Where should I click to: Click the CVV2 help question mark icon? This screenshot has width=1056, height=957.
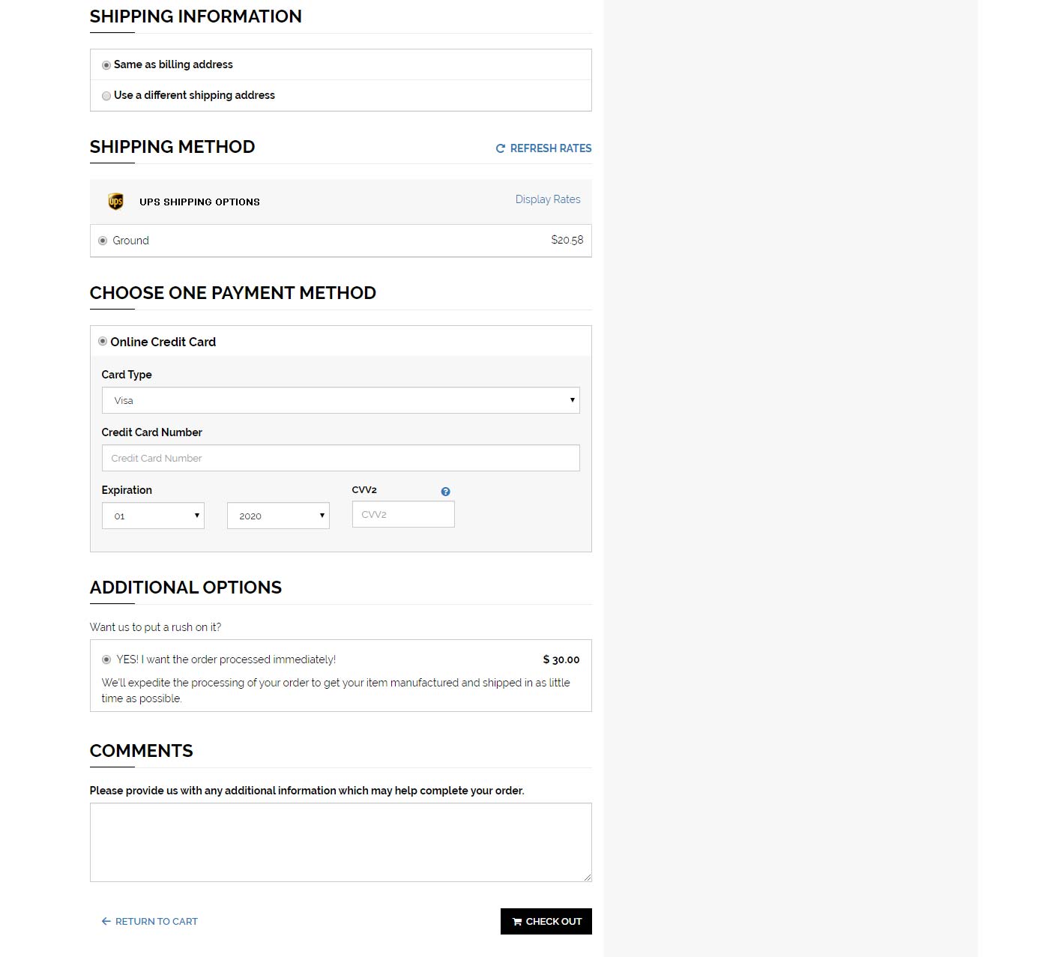(x=445, y=492)
